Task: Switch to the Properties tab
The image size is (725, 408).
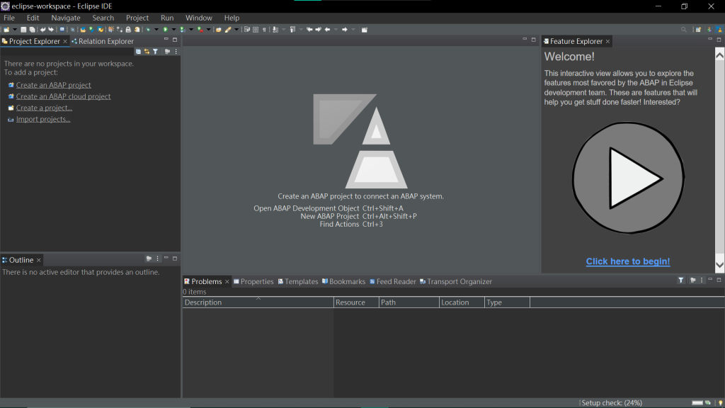Action: click(x=253, y=281)
